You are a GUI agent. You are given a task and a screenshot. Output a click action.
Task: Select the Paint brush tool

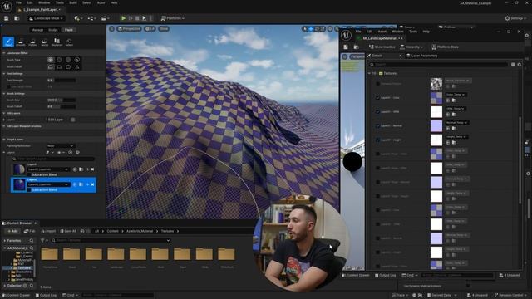(x=8, y=42)
